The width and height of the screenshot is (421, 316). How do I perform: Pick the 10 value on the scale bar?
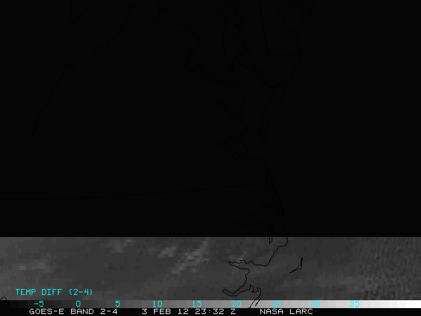(x=157, y=303)
